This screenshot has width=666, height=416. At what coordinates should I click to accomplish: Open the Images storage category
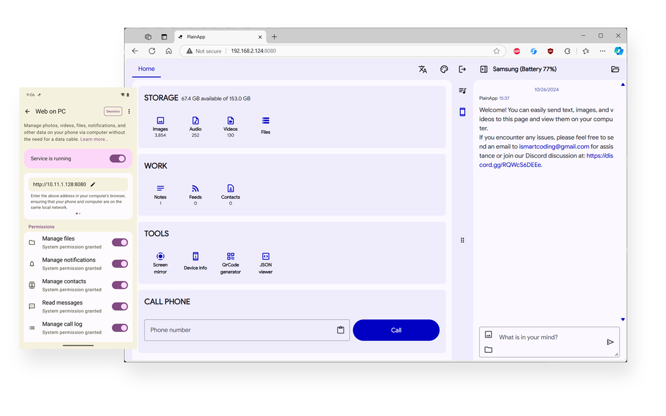coord(160,126)
